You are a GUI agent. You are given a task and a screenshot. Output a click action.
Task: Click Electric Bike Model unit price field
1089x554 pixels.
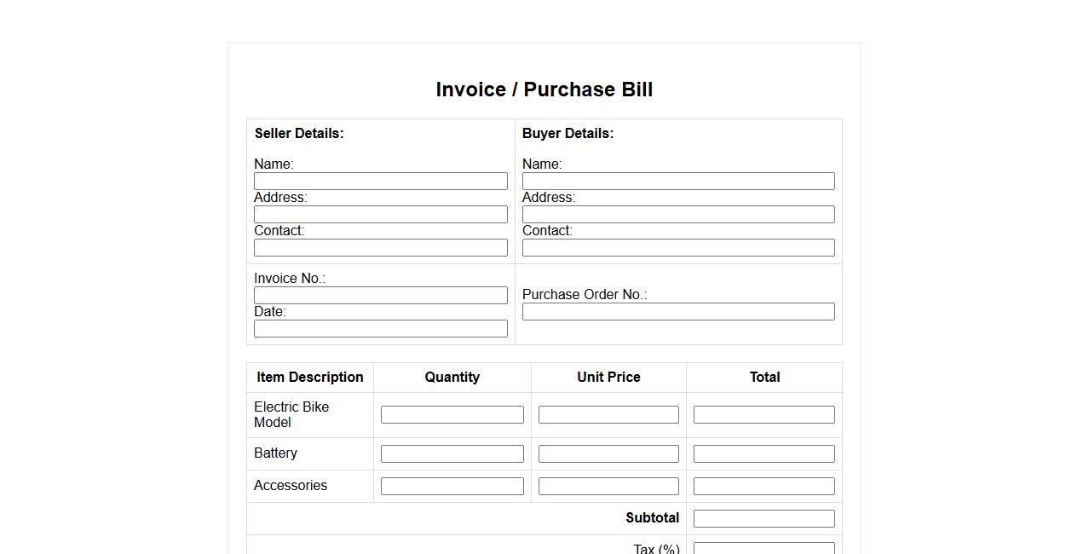(x=608, y=414)
